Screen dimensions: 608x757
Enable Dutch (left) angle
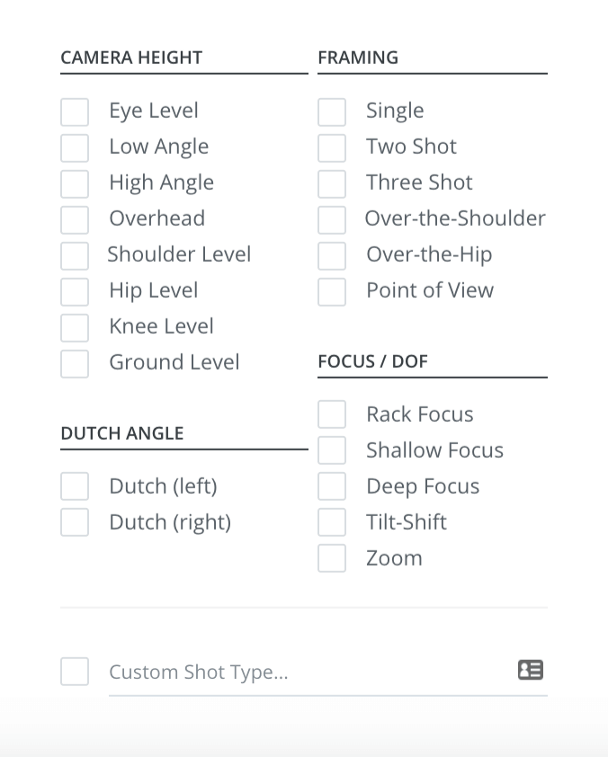pyautogui.click(x=75, y=485)
